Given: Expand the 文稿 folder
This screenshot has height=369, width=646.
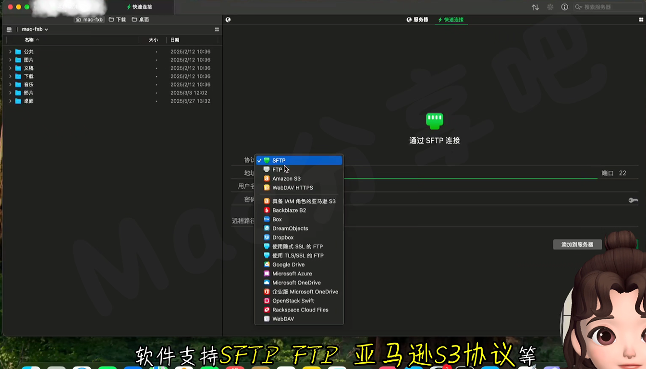Looking at the screenshot, I should click(x=10, y=68).
